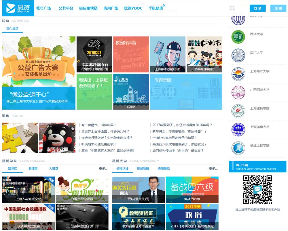Switch to the 大讲堂 tab

point(54,169)
